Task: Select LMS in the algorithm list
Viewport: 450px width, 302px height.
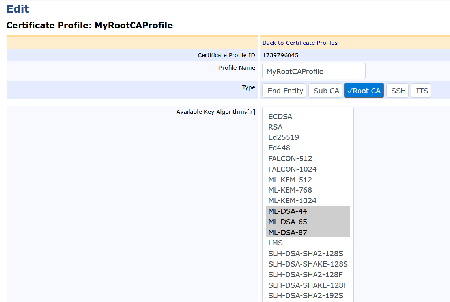Action: pyautogui.click(x=275, y=243)
